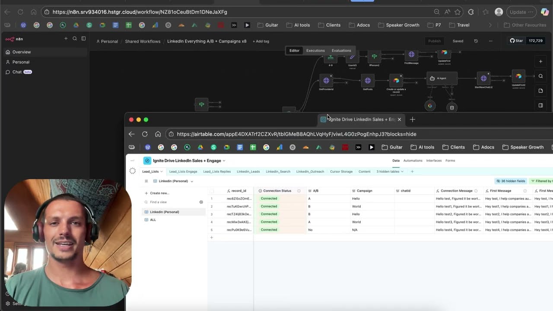Image resolution: width=553 pixels, height=311 pixels.
Task: Click the memory database sub-node under AI Agent
Action: coord(452,108)
